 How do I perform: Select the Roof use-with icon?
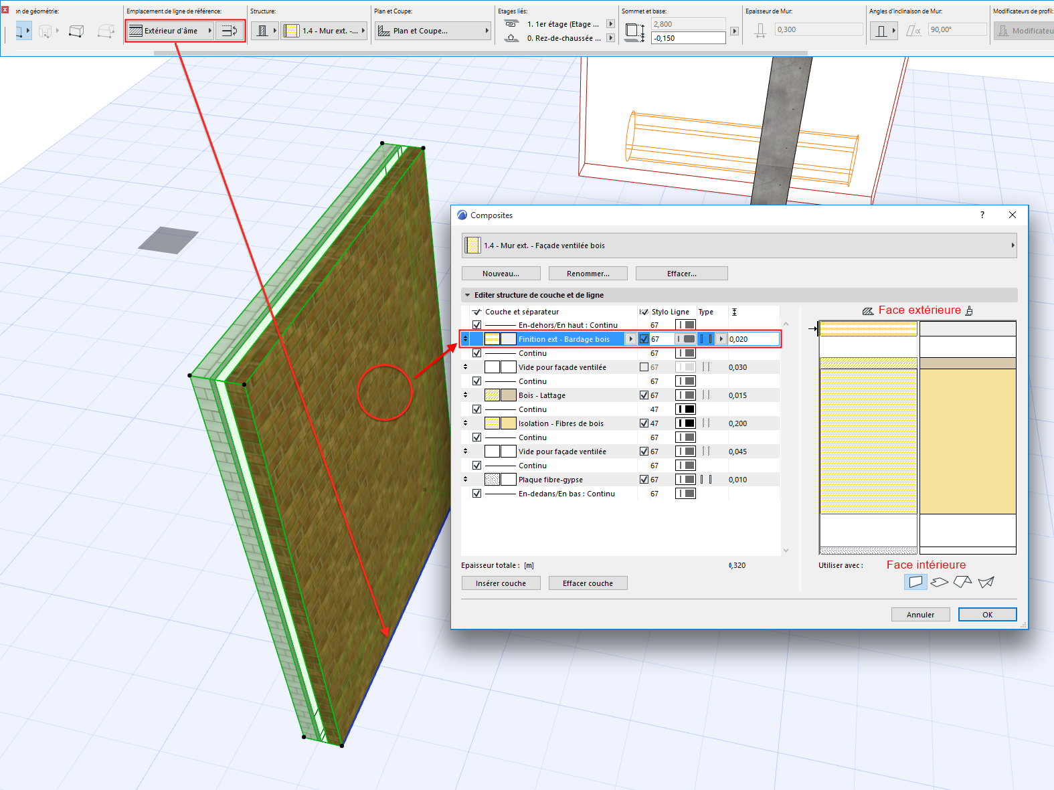(x=962, y=582)
